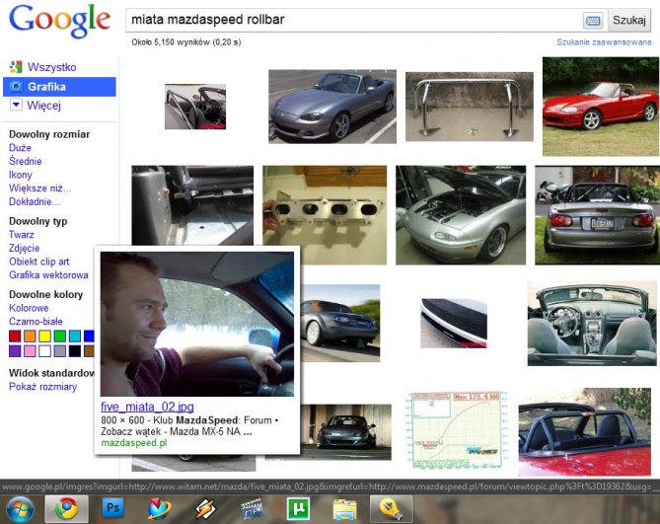Select the black color swatch
The image size is (660, 524).
point(75,351)
